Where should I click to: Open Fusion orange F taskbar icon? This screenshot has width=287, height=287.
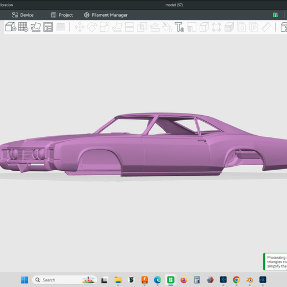pyautogui.click(x=145, y=280)
